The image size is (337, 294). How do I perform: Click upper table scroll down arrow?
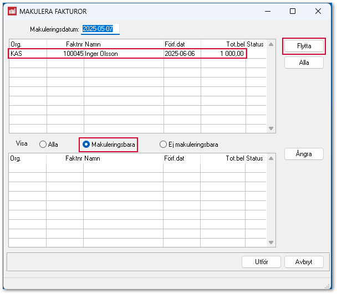(271, 128)
